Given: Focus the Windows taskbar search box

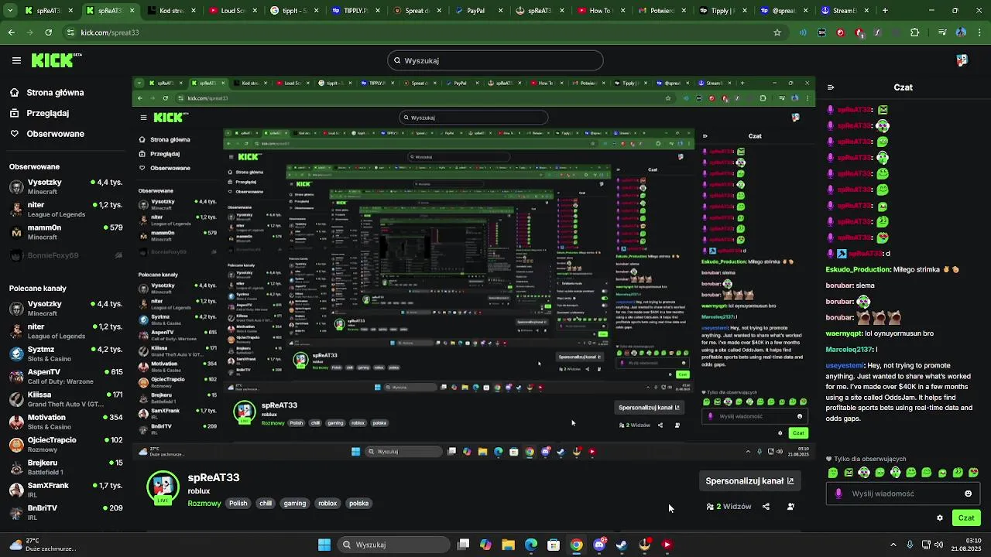Looking at the screenshot, I should pyautogui.click(x=395, y=545).
